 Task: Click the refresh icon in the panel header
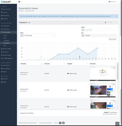coord(108,23)
